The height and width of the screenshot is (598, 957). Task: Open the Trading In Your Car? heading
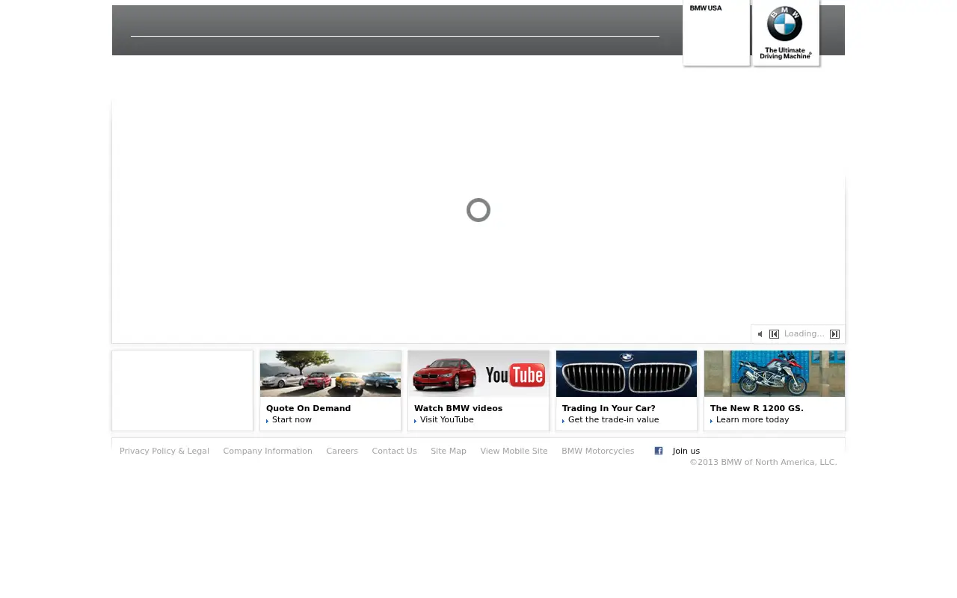(609, 408)
